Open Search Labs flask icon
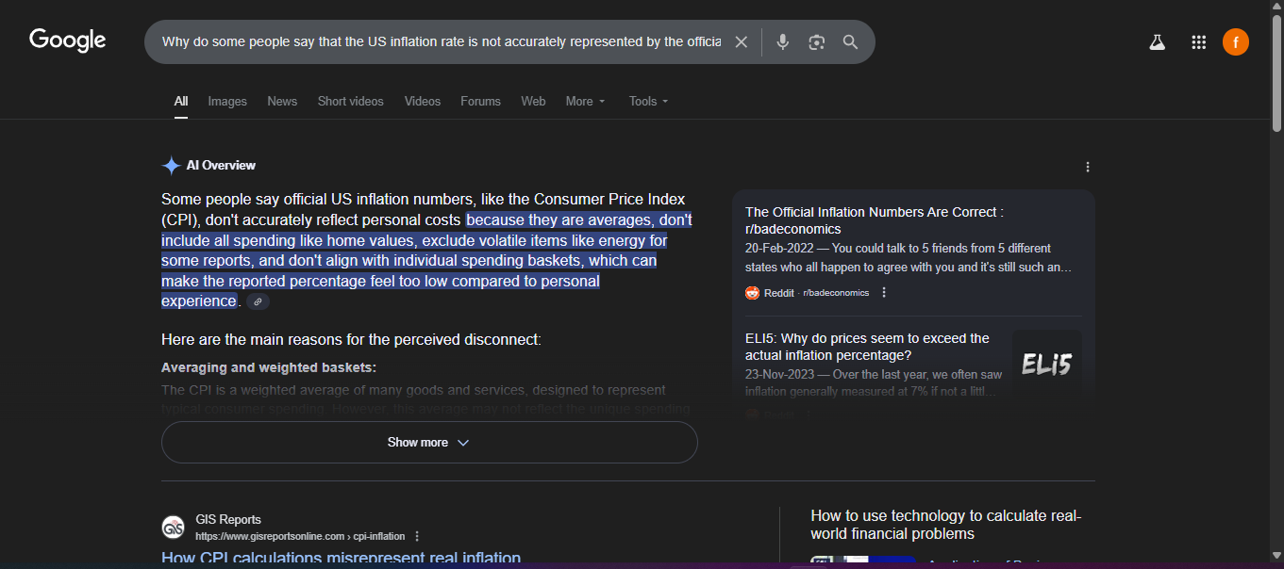 [1158, 42]
